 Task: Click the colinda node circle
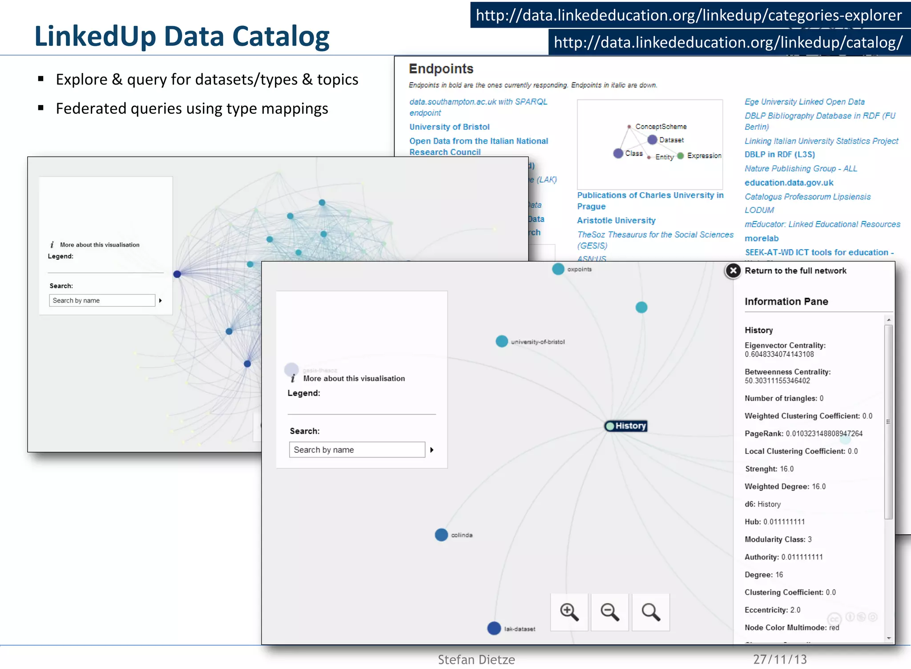pos(441,535)
